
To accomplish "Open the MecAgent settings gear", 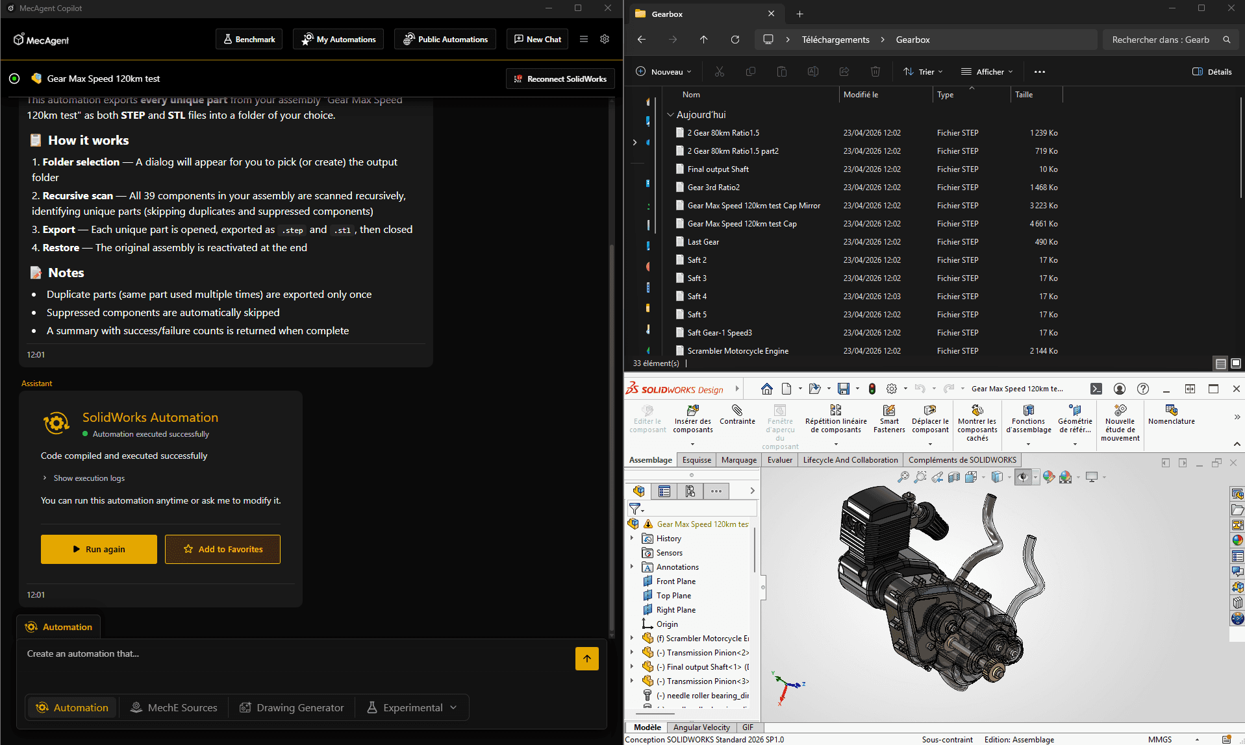I will point(605,39).
